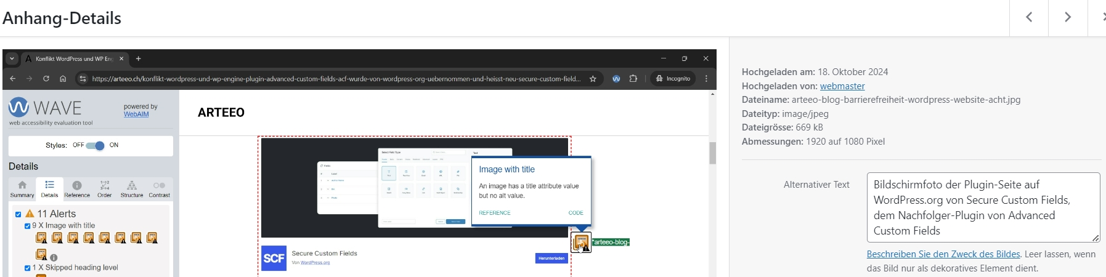Click the orange warning triangle beside 11 Alerts
This screenshot has width=1106, height=277.
point(30,214)
